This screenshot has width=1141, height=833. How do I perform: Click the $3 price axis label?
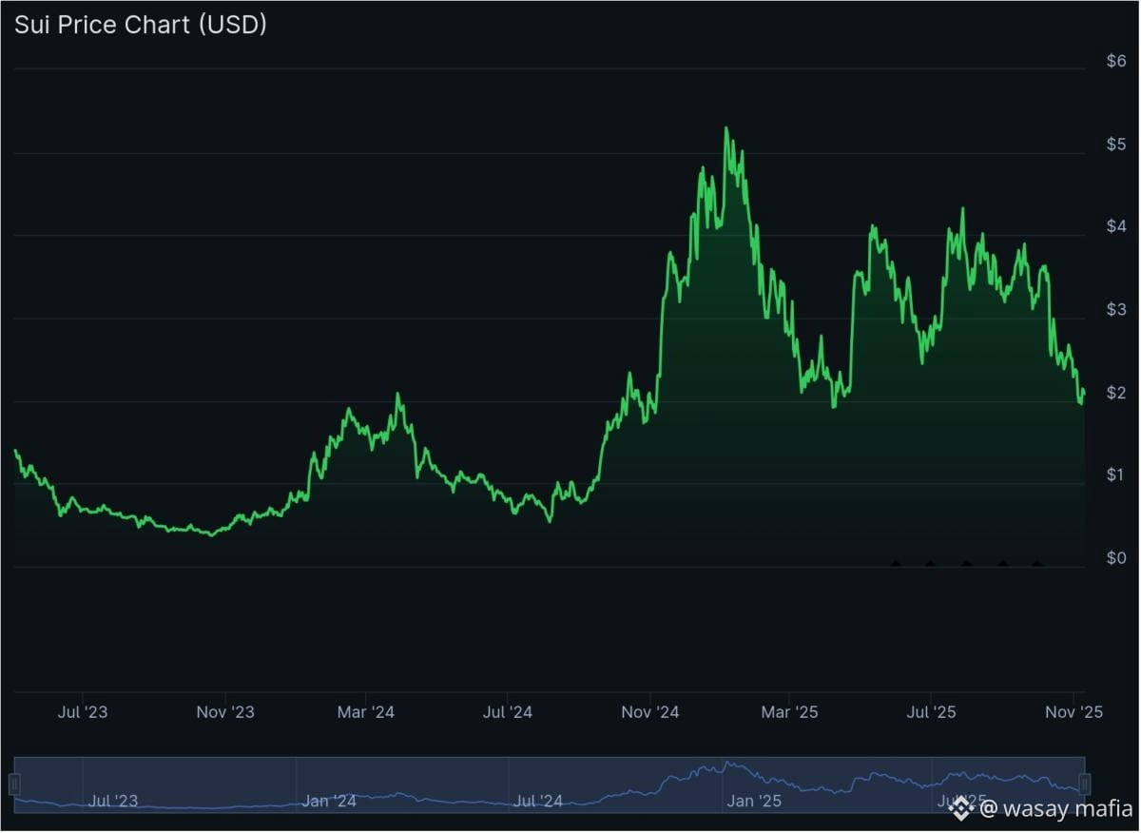point(1116,310)
